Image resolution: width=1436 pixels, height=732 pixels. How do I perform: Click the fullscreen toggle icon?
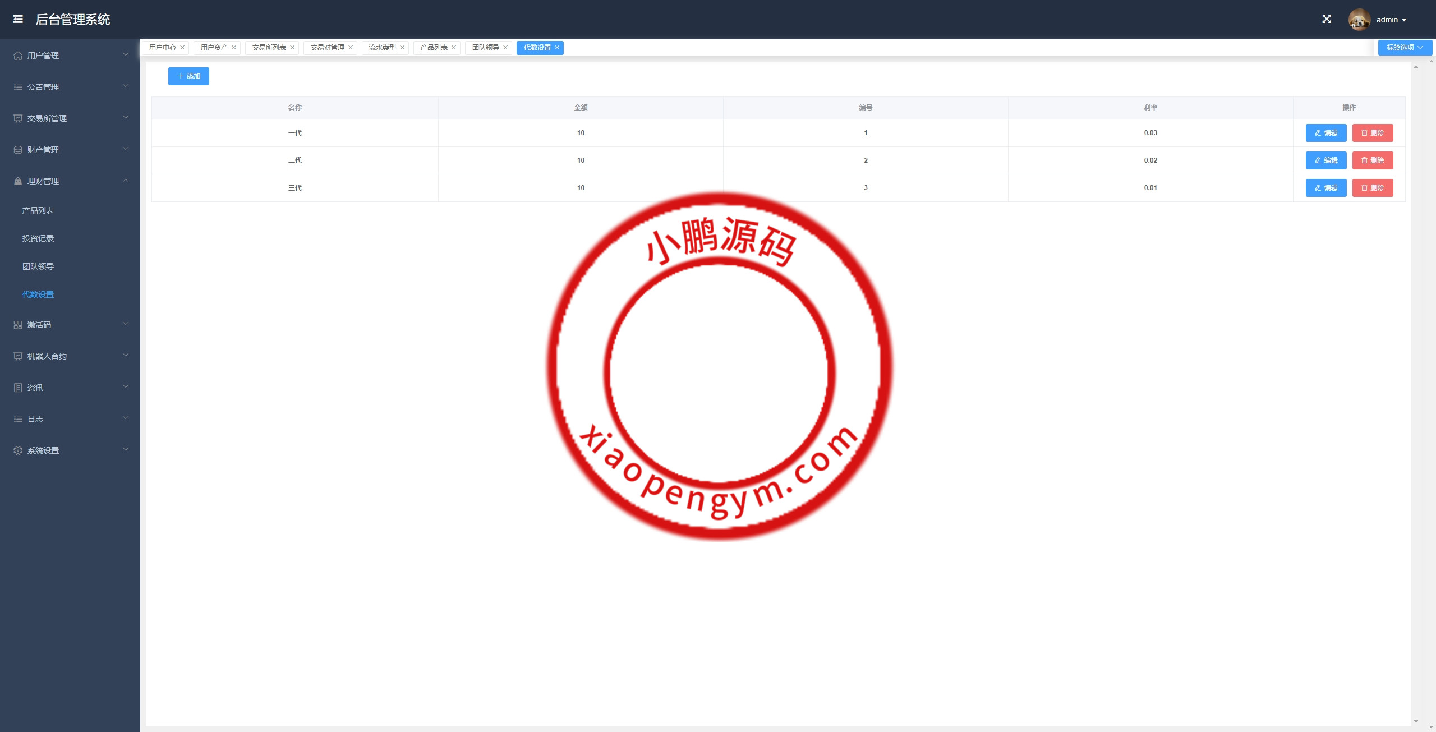(x=1327, y=19)
